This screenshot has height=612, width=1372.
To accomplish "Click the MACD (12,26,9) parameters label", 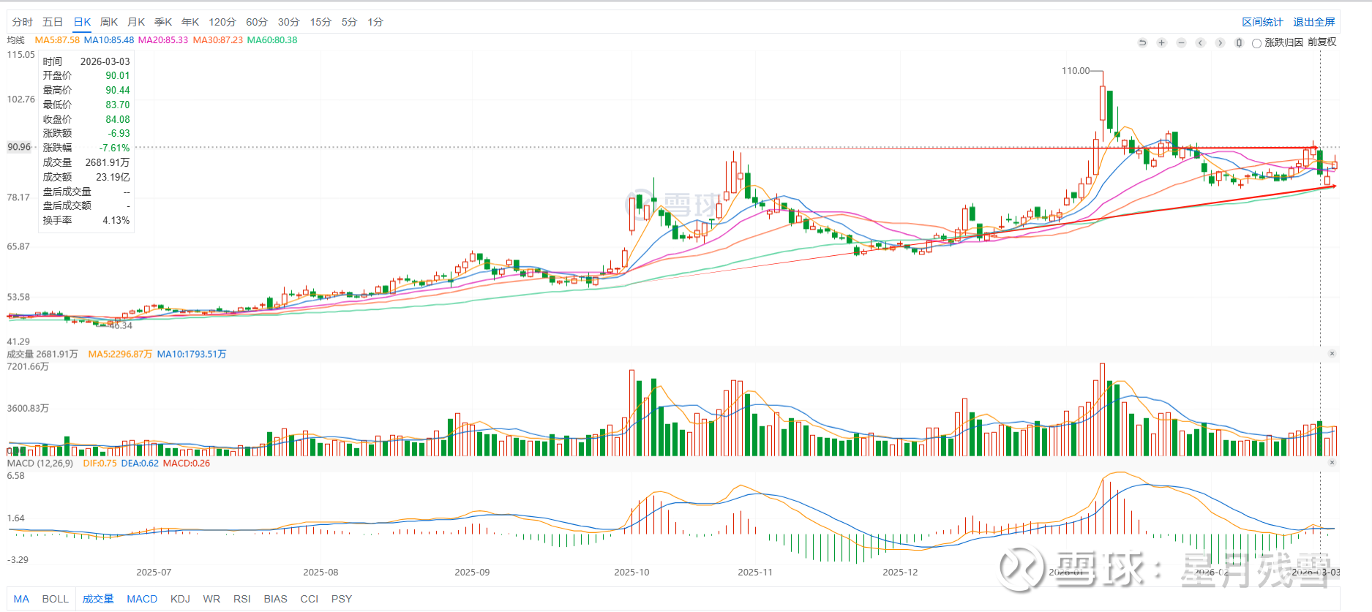I will 40,464.
